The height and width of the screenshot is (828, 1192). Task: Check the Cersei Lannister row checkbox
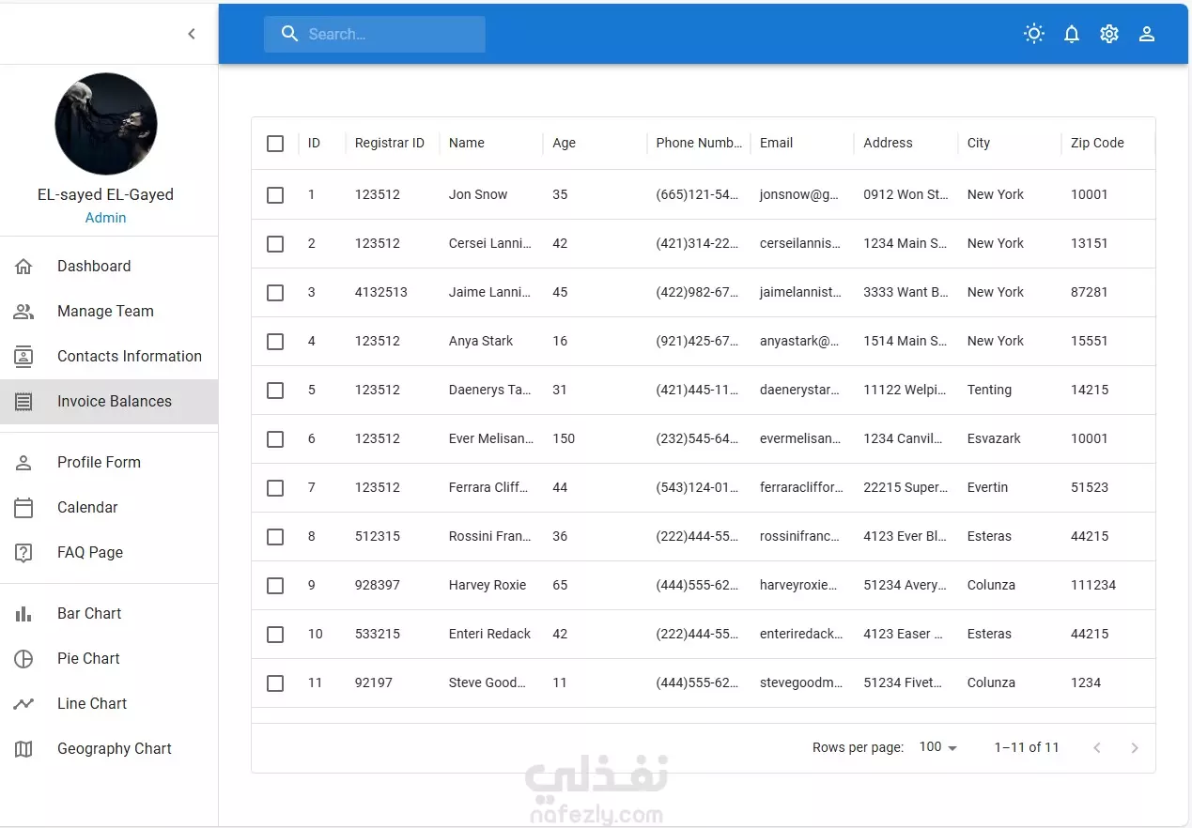(275, 244)
